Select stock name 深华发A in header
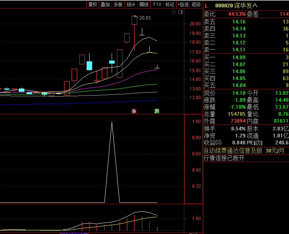 (x=246, y=6)
